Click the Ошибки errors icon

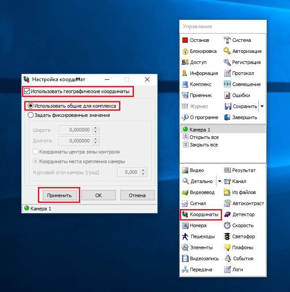point(227,95)
